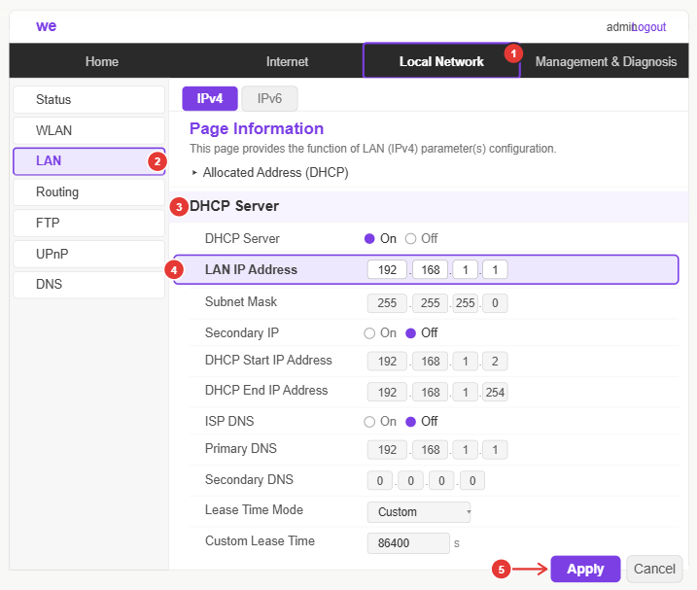Click Subnet Mask last octet field

click(x=495, y=303)
